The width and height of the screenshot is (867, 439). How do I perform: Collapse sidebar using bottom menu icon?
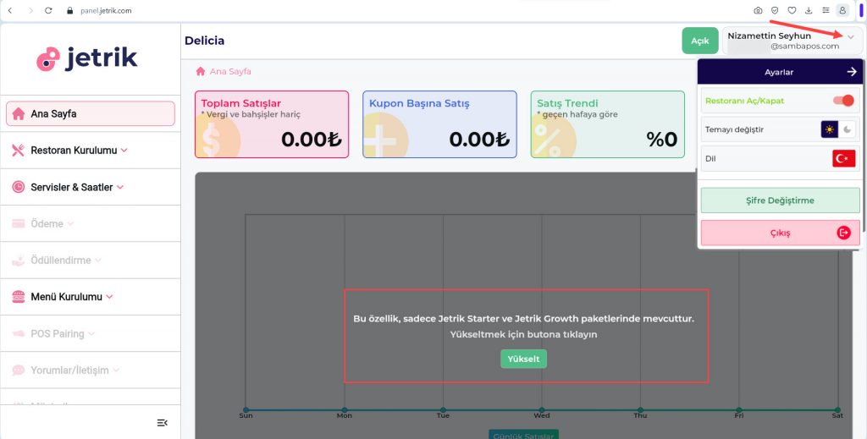point(163,422)
